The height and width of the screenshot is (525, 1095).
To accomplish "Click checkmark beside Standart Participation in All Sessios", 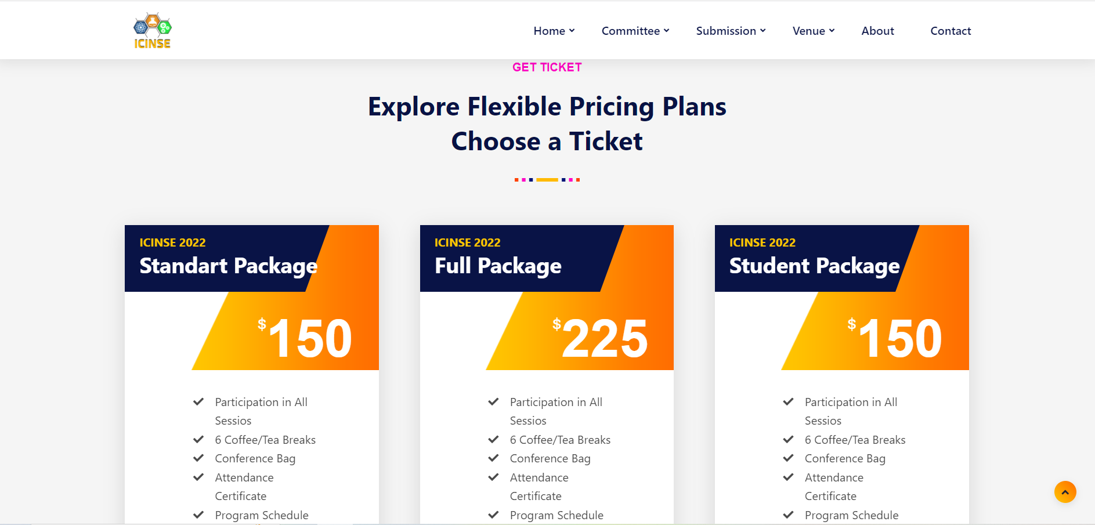I will pyautogui.click(x=198, y=402).
